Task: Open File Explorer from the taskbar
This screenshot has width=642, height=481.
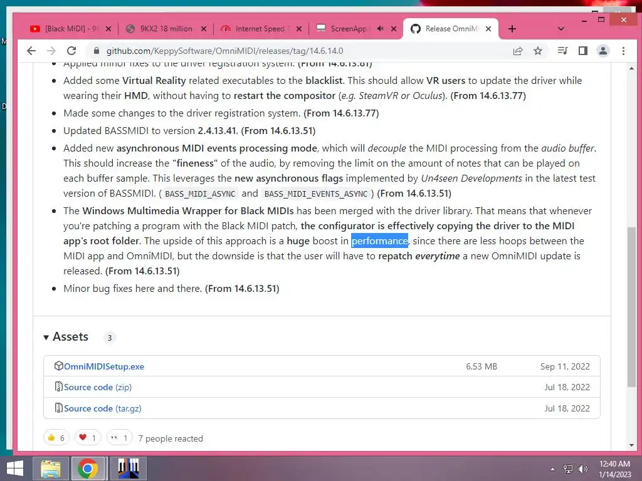Action: [50, 468]
